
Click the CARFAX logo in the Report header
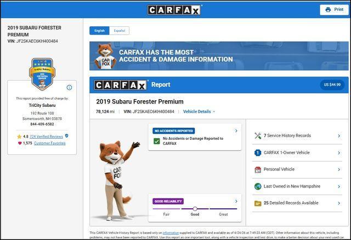pos(121,85)
